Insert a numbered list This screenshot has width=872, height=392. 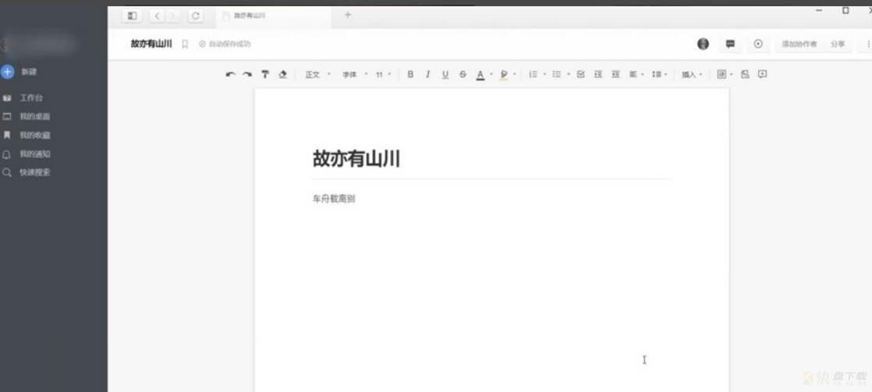point(533,74)
